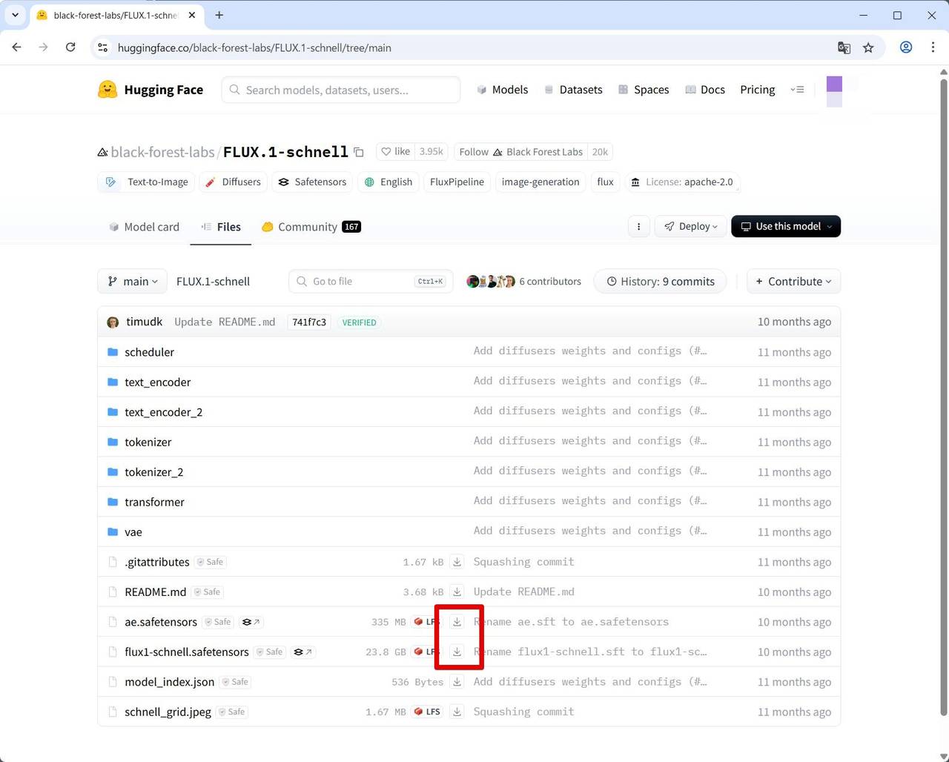Viewport: 949px width, 762px height.
Task: Click the License: apache-2.0 tag
Action: pos(682,182)
